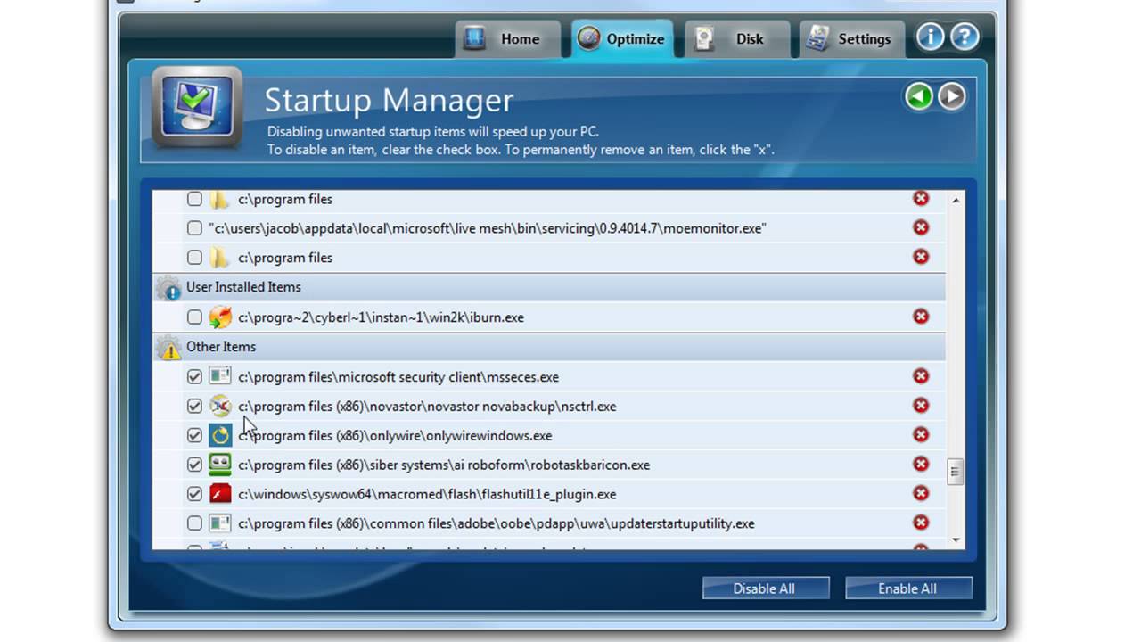Screen dimensions: 1141x642
Task: Enable iburn.exe startup checkbox
Action: coord(194,317)
